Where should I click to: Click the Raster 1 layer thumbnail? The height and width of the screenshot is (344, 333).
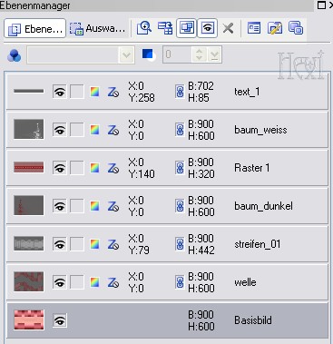[x=29, y=167]
